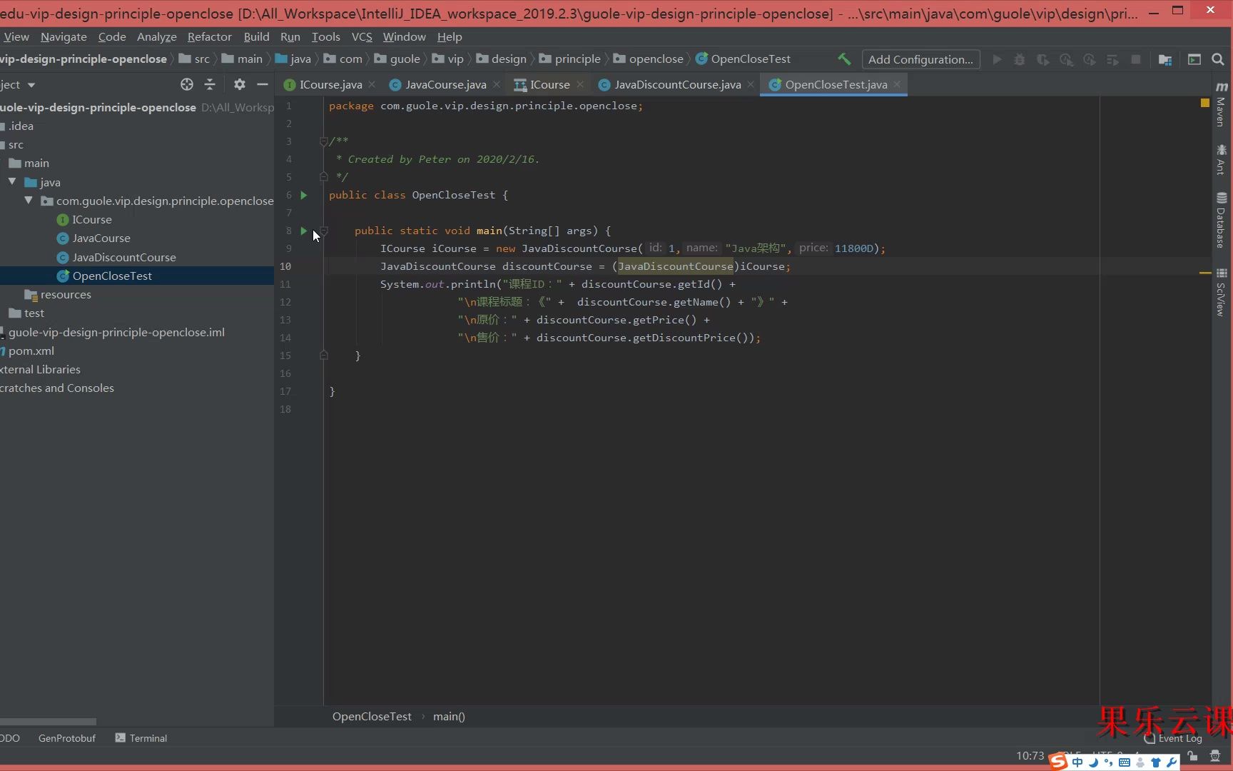Open the Project view dropdown
1233x771 pixels.
(31, 85)
